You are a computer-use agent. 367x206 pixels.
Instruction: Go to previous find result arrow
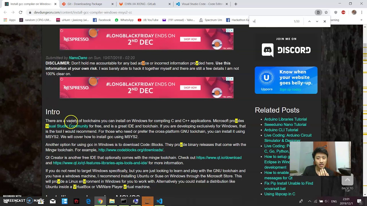(309, 21)
